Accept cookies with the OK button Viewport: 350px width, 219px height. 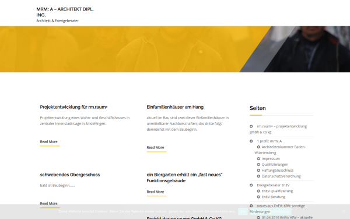[243, 211]
